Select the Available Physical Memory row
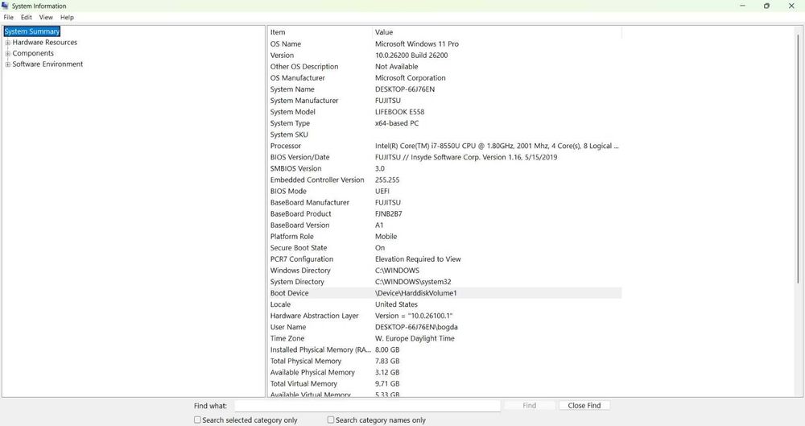The height and width of the screenshot is (426, 805). pyautogui.click(x=444, y=371)
